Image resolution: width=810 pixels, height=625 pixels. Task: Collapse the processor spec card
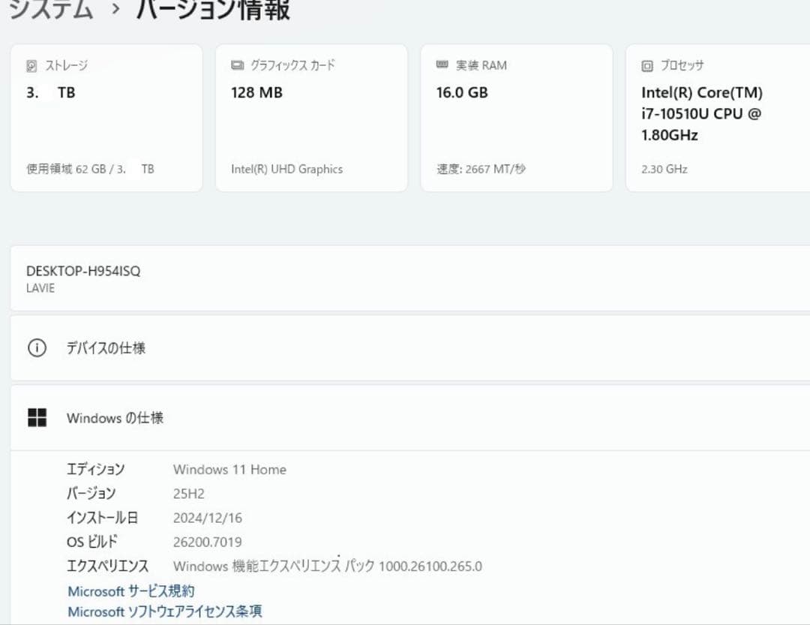tap(718, 116)
